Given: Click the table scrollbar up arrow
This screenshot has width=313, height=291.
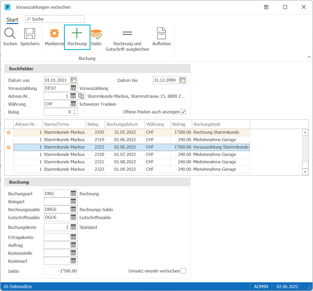Looking at the screenshot, I should (x=305, y=132).
